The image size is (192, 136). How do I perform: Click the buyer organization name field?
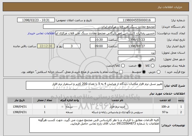pyautogui.click(x=99, y=27)
